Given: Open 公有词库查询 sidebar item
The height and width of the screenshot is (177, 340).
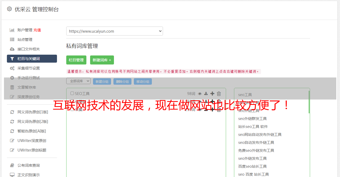Looking at the screenshot, I should [29, 165].
